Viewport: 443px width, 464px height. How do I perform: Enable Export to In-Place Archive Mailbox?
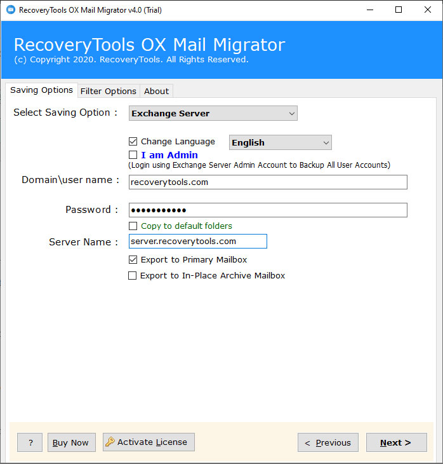[133, 275]
